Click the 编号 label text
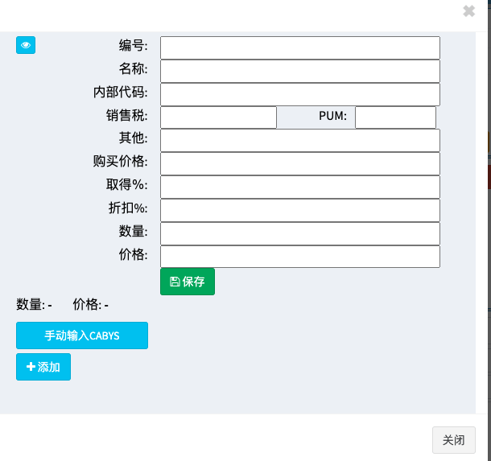The height and width of the screenshot is (461, 491). [x=133, y=46]
